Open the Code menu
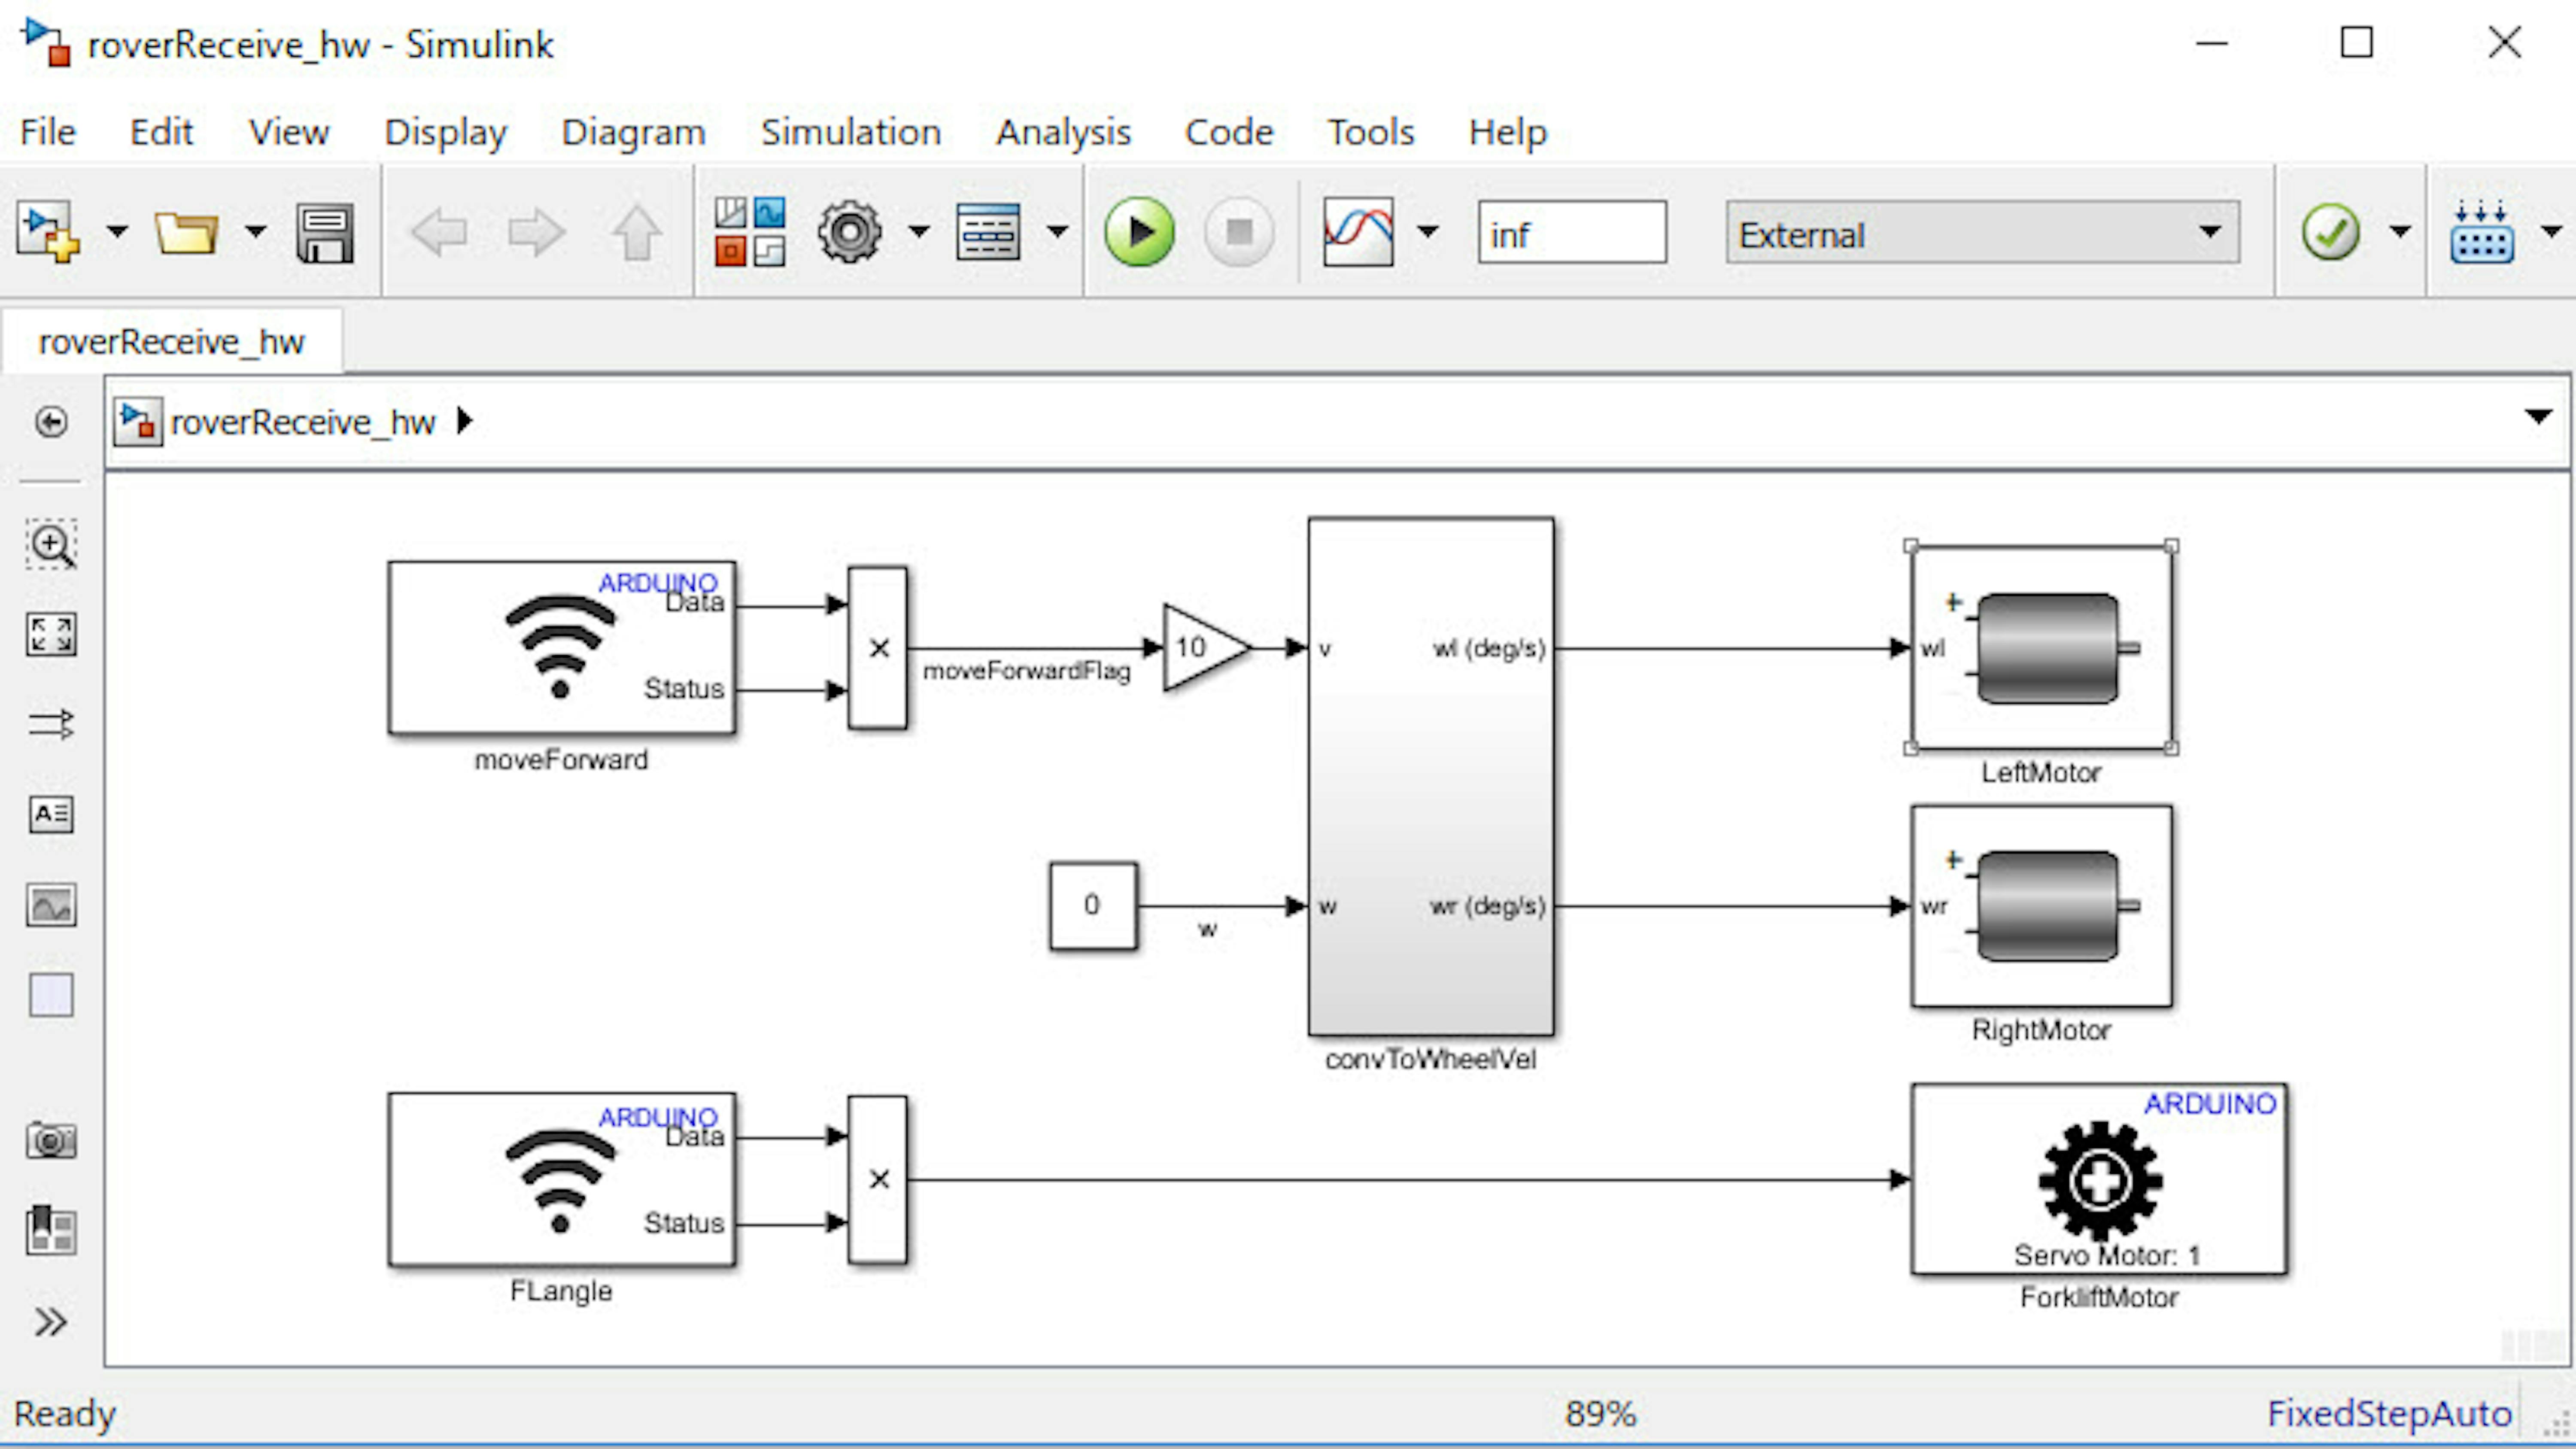Screen dimensions: 2576x1449 (x=1229, y=131)
